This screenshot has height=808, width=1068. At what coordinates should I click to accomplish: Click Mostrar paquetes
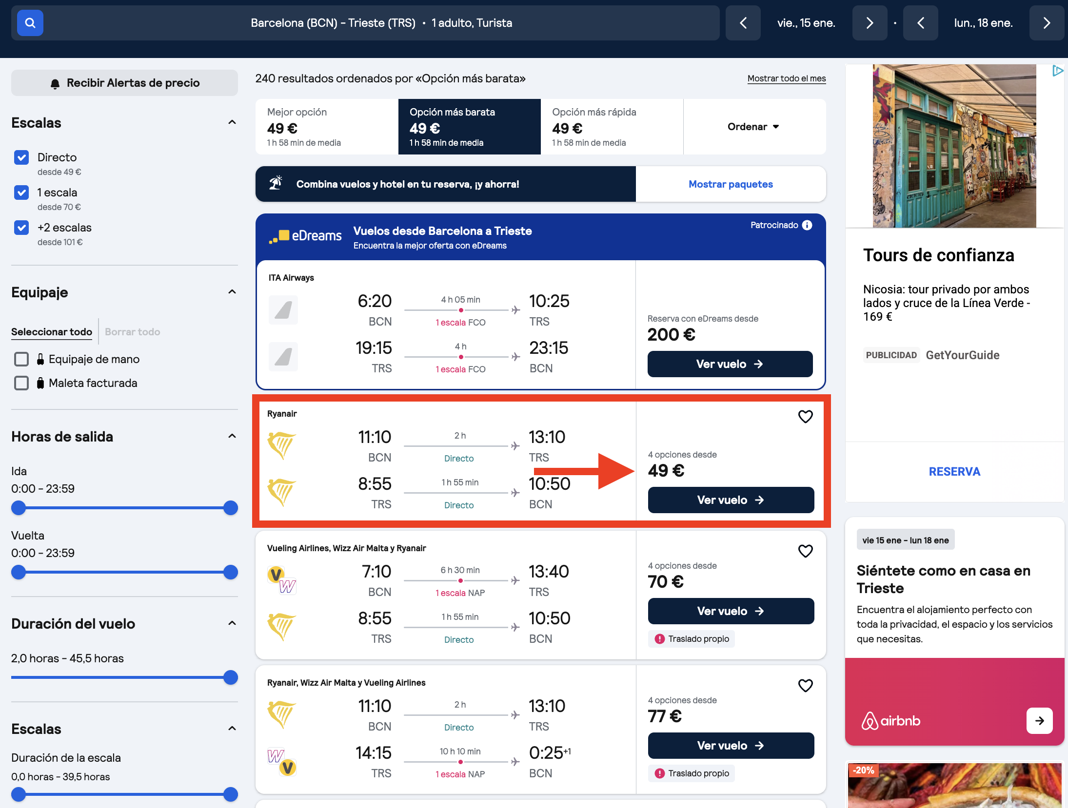(731, 184)
